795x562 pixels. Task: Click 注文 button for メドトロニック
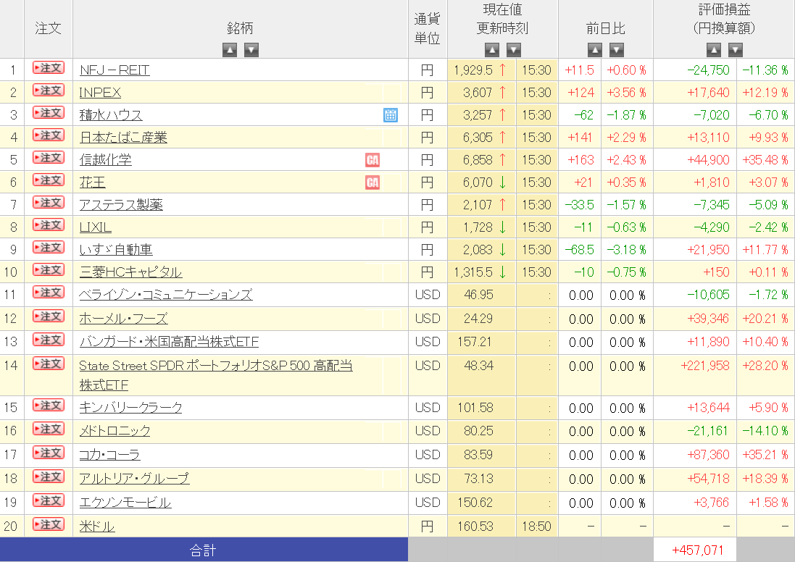49,429
